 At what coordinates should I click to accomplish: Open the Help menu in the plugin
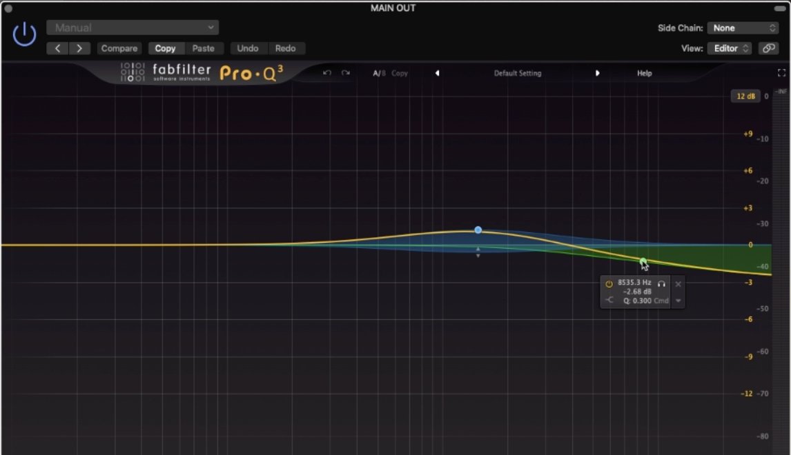[x=643, y=72]
